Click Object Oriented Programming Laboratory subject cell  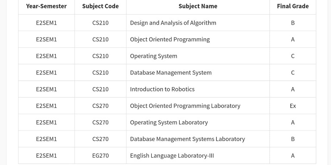(198, 106)
